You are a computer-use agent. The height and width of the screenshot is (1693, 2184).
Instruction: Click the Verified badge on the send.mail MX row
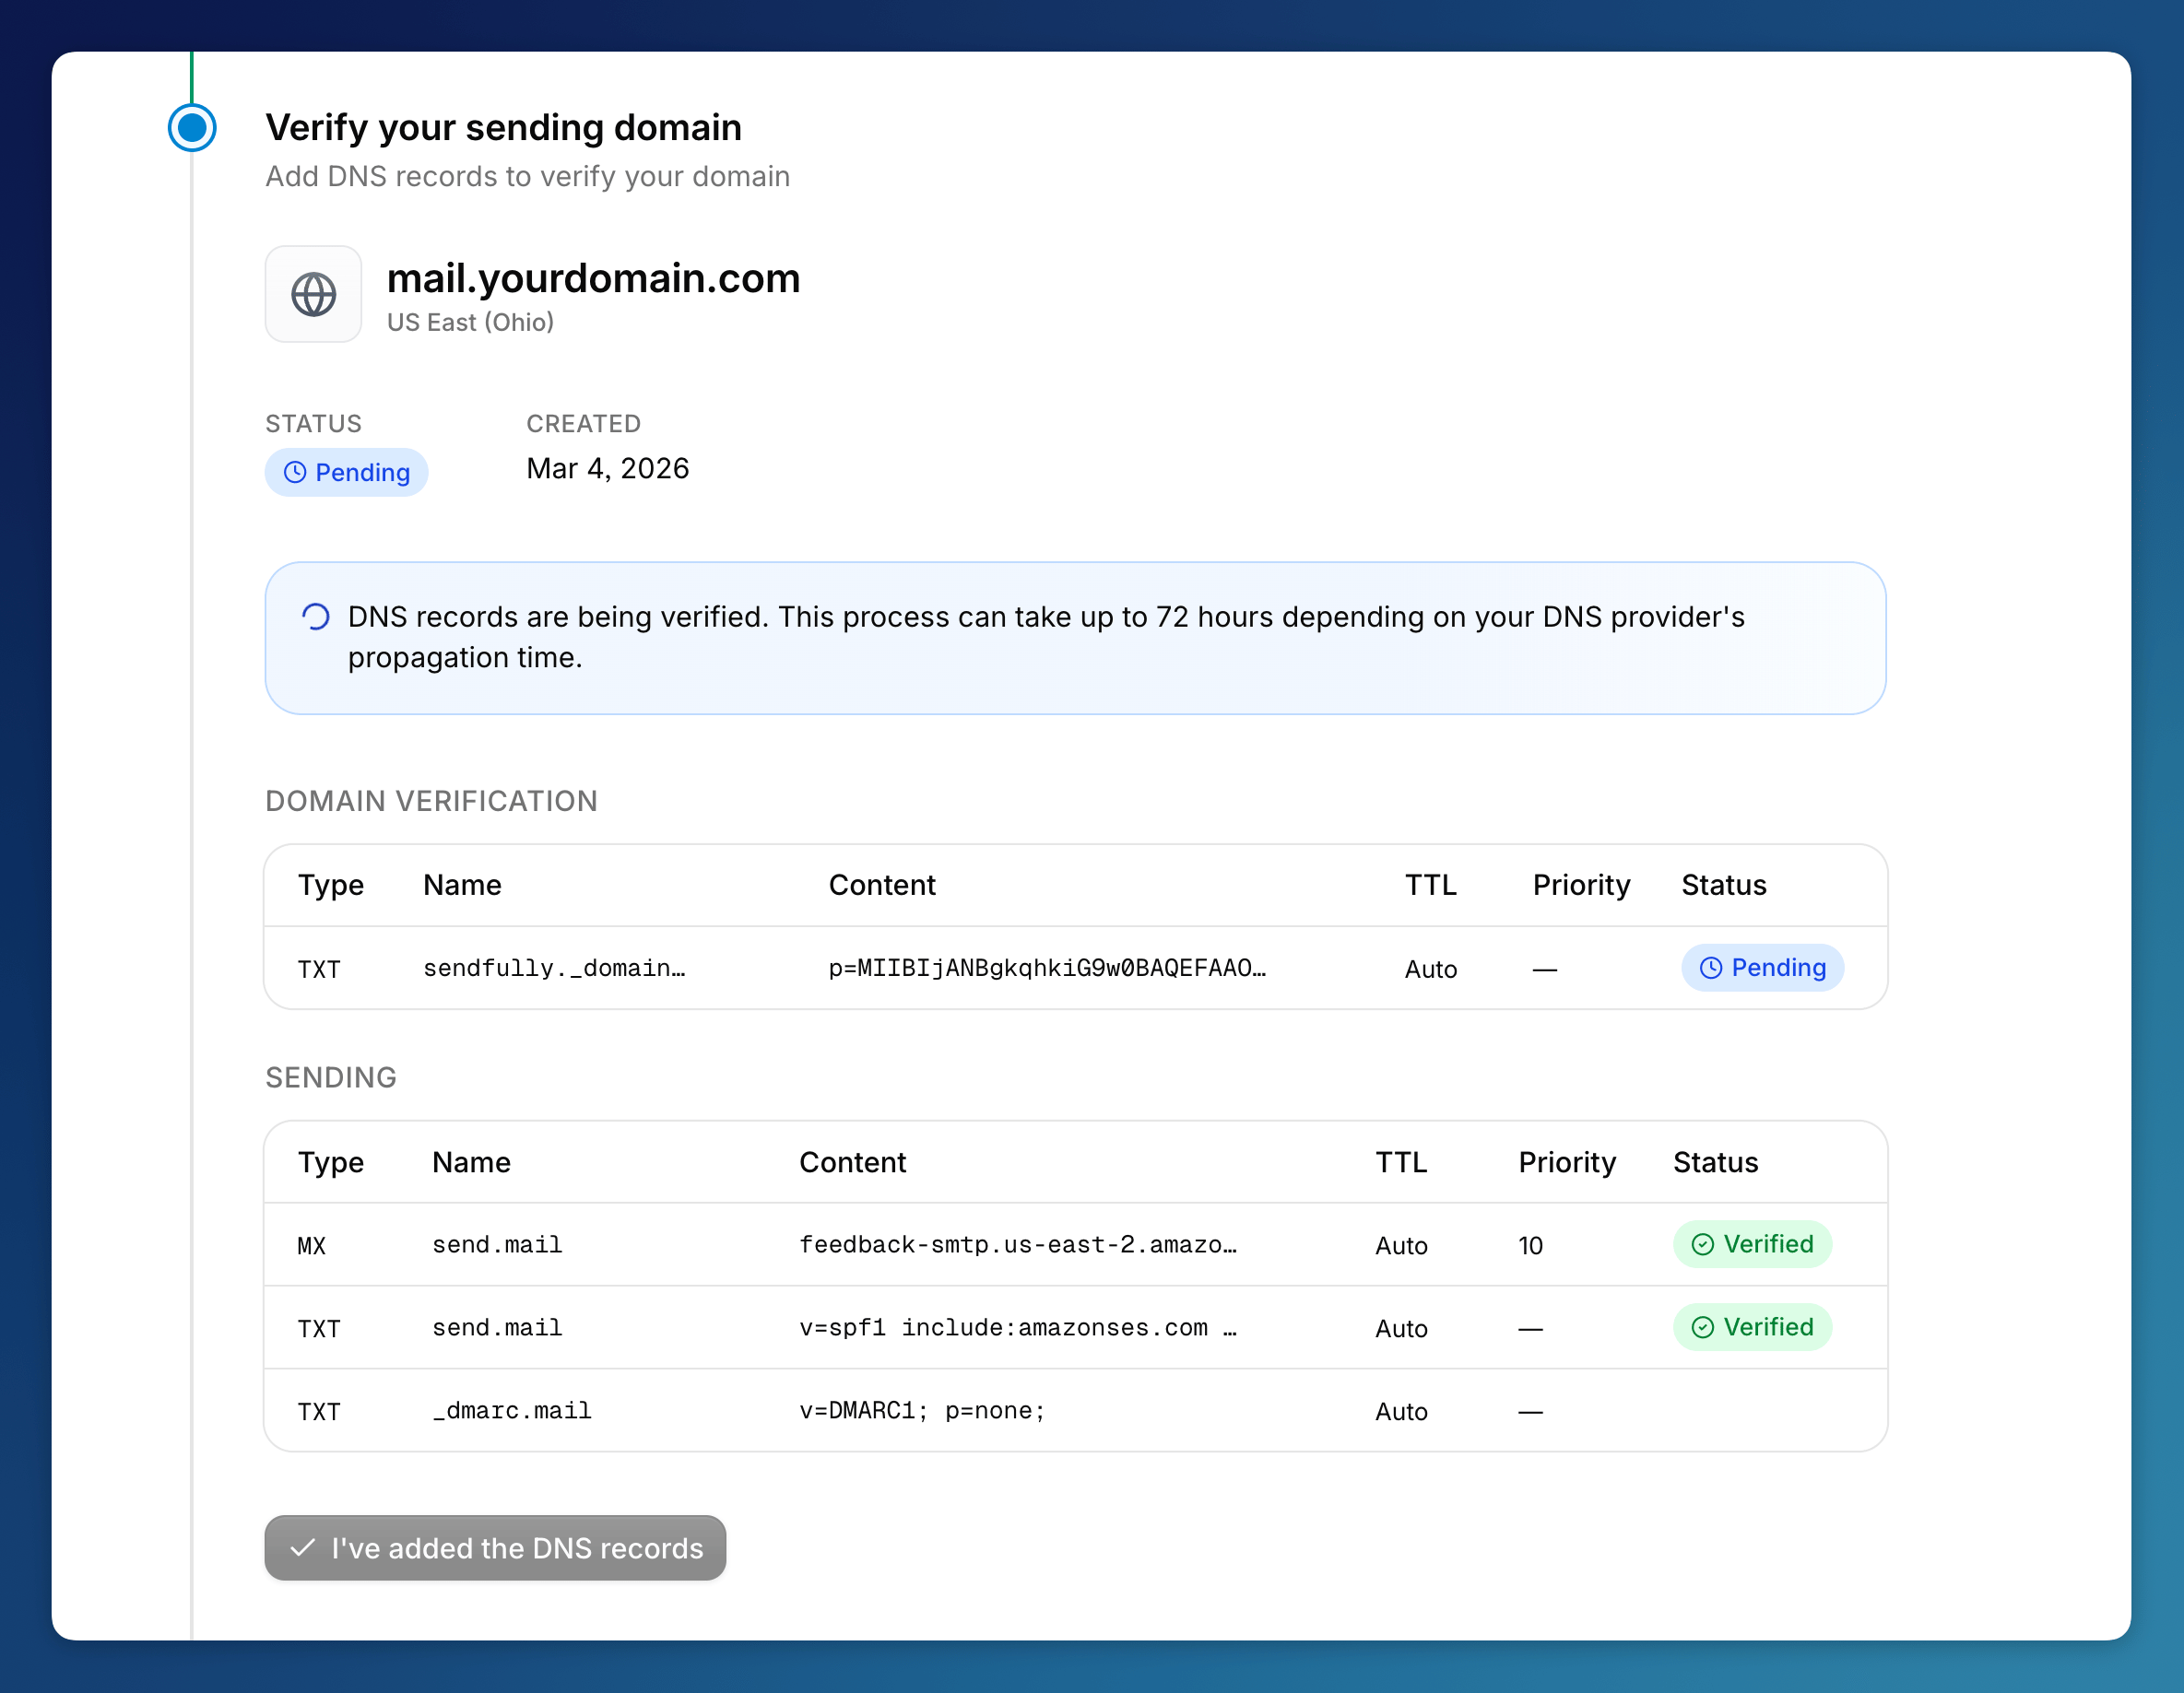click(1752, 1244)
